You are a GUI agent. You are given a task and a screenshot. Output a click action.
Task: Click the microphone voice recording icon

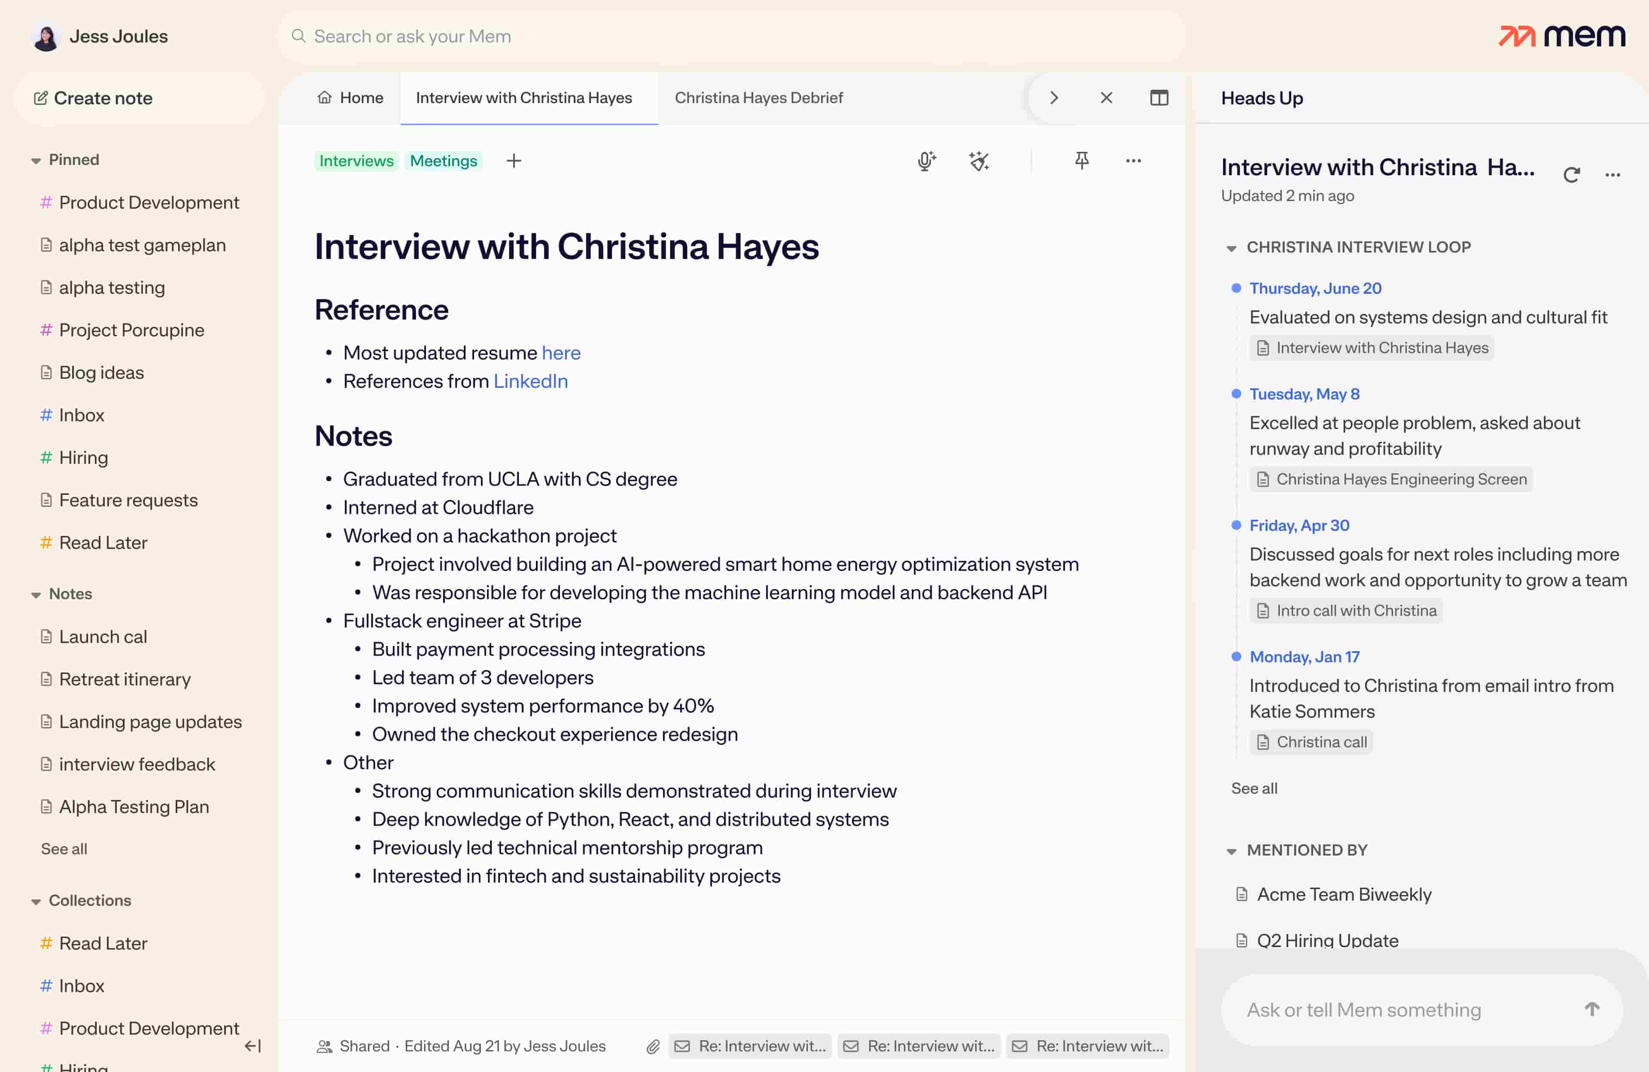(926, 161)
